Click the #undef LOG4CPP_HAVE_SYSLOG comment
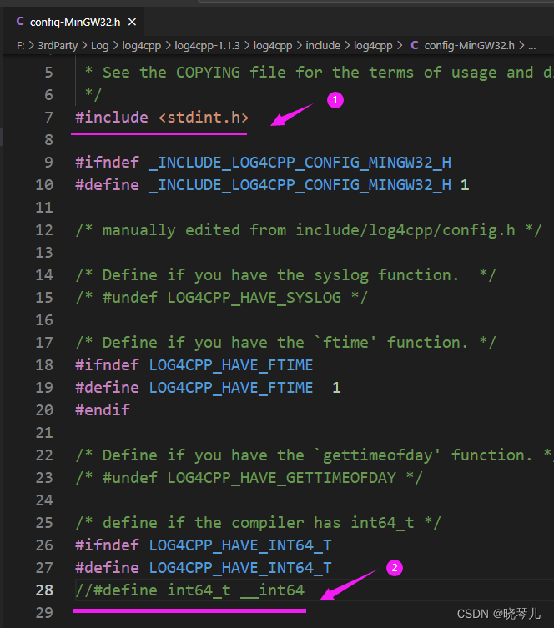 pos(221,297)
